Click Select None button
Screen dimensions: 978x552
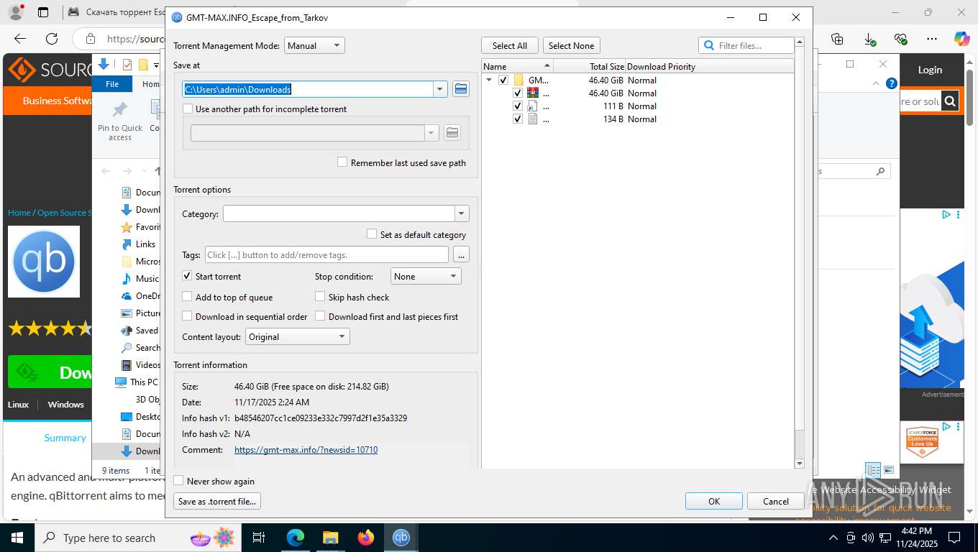click(571, 45)
